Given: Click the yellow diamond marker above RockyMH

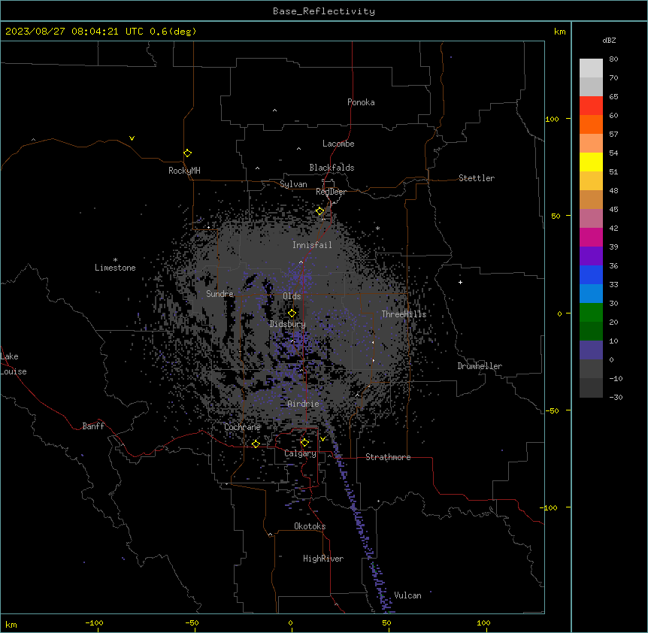Looking at the screenshot, I should coord(188,153).
